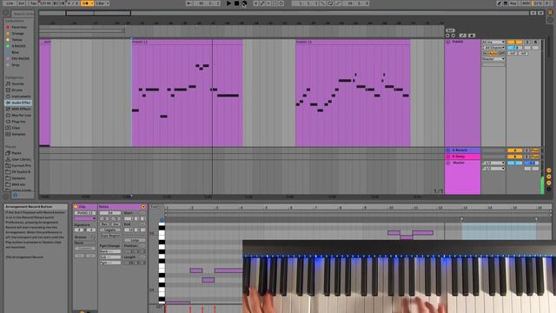Click the browser search field
556x313 pixels.
[x=23, y=14]
